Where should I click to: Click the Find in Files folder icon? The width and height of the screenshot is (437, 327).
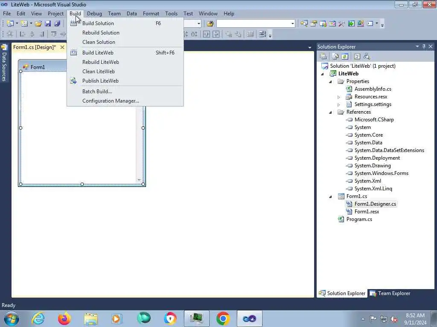pos(210,24)
